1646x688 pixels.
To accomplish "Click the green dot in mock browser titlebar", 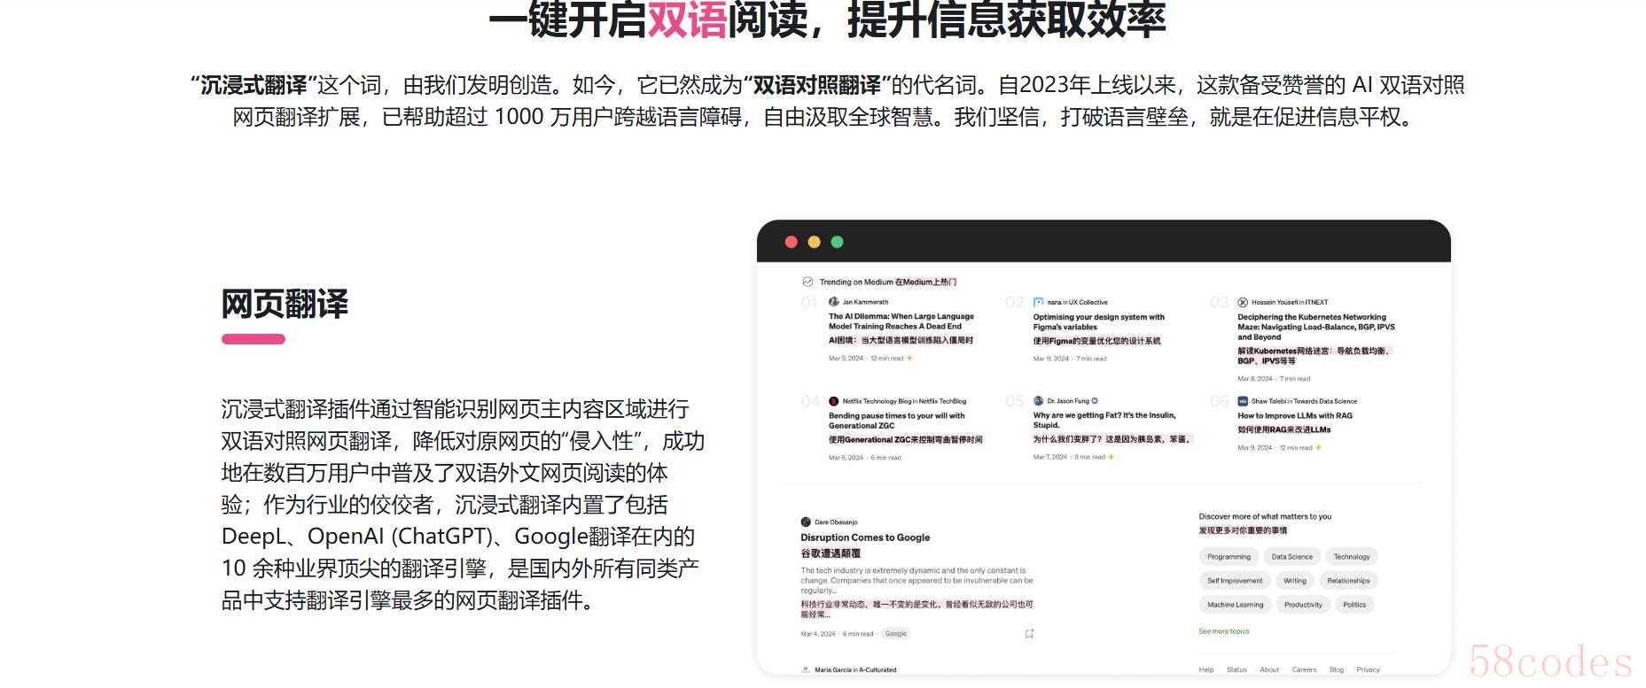I will click(x=837, y=242).
